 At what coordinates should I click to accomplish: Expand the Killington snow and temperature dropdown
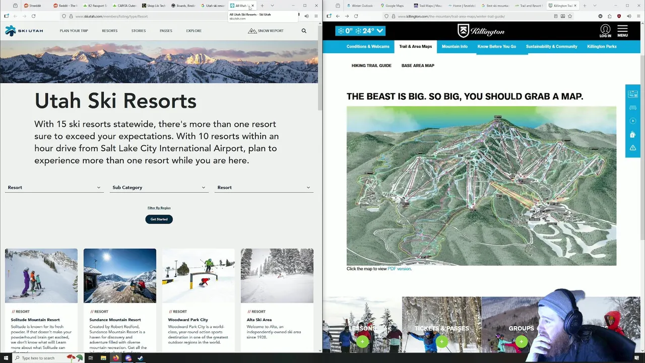pyautogui.click(x=361, y=31)
